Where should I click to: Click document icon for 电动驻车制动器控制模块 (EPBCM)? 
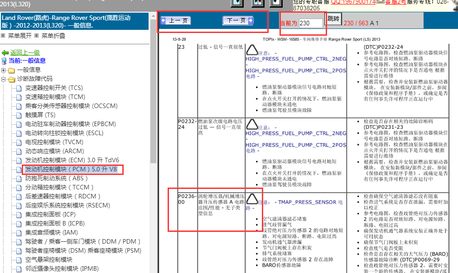19,124
